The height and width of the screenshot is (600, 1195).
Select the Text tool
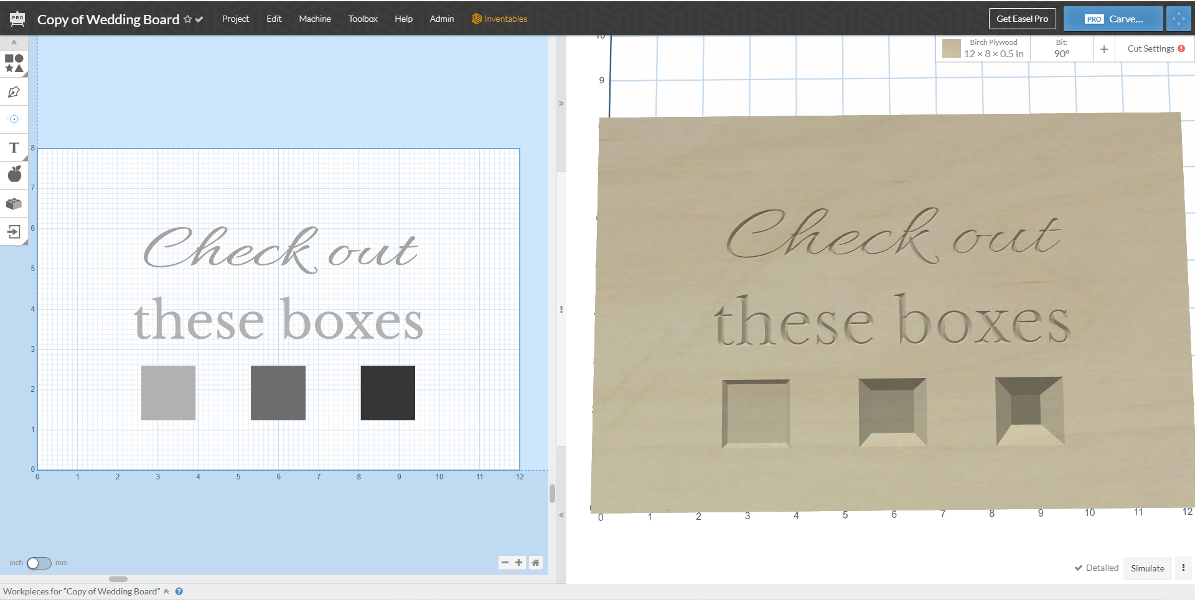(x=14, y=148)
